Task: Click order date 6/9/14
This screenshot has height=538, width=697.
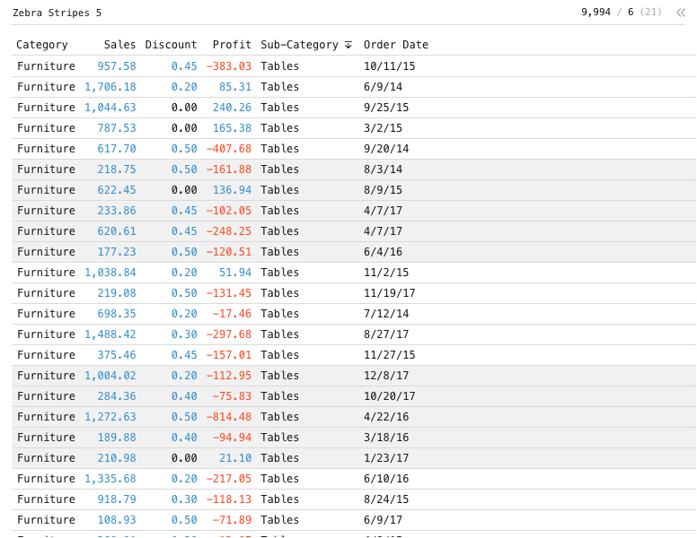Action: point(384,87)
